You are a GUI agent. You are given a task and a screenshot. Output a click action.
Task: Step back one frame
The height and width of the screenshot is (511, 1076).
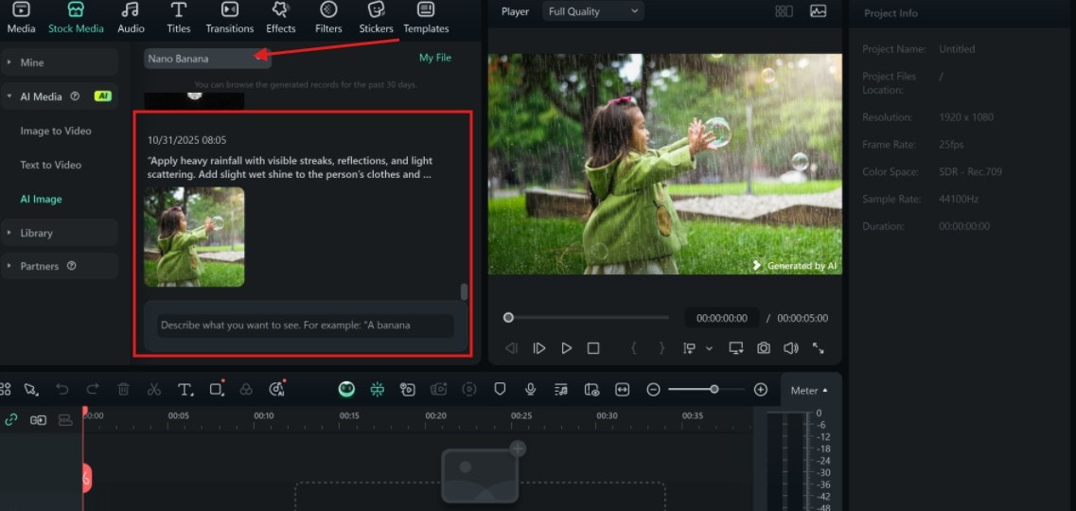click(x=511, y=348)
